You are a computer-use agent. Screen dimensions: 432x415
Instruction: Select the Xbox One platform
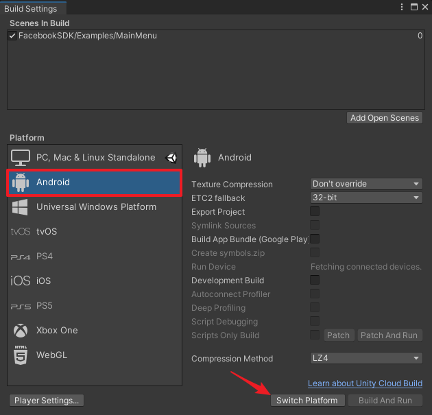(x=95, y=331)
